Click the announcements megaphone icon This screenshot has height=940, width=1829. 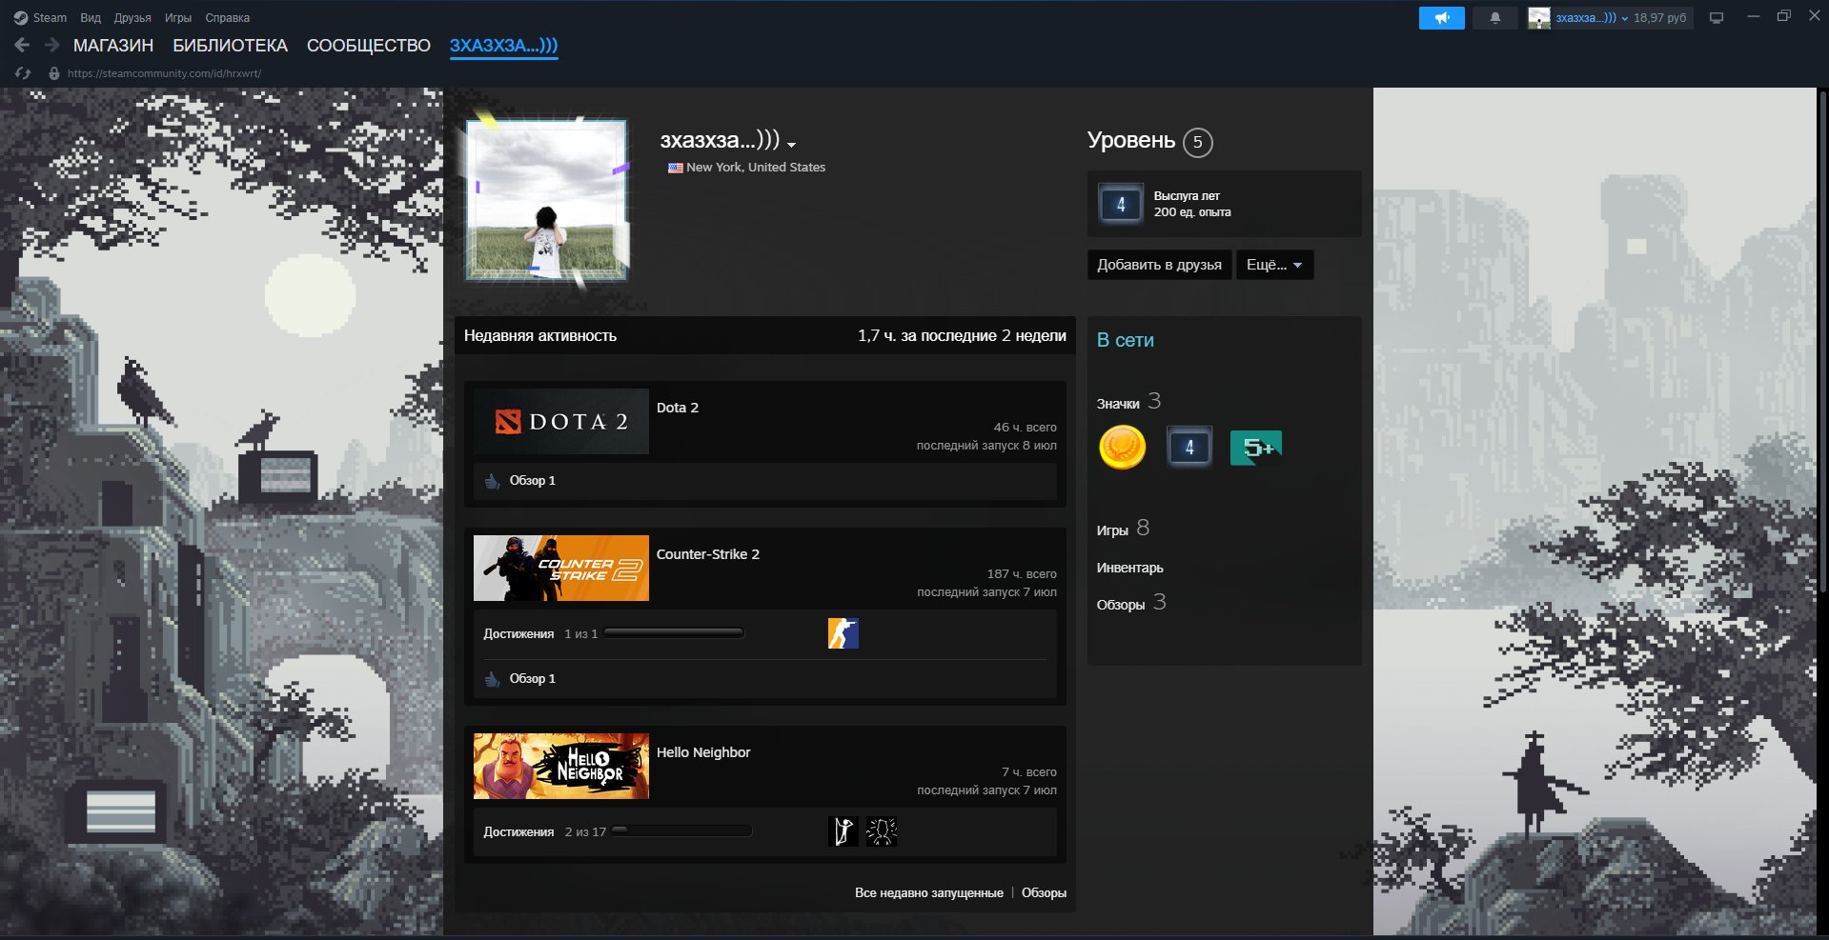click(1441, 18)
